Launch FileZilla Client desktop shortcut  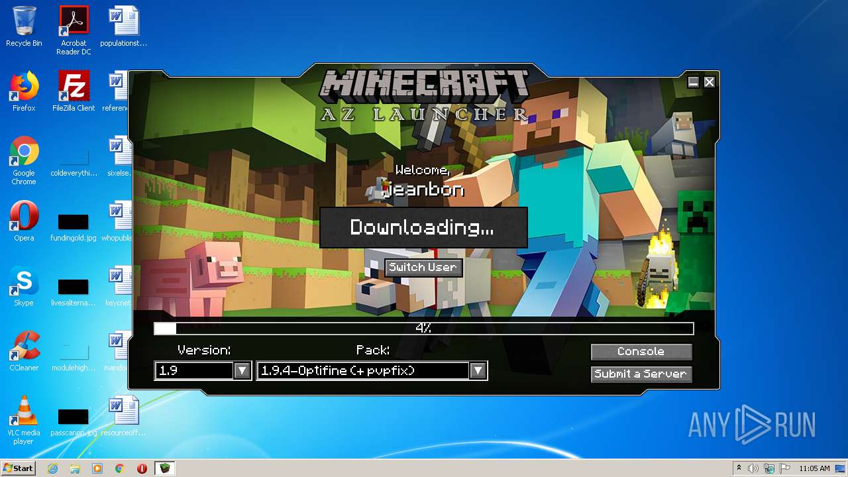pyautogui.click(x=74, y=91)
